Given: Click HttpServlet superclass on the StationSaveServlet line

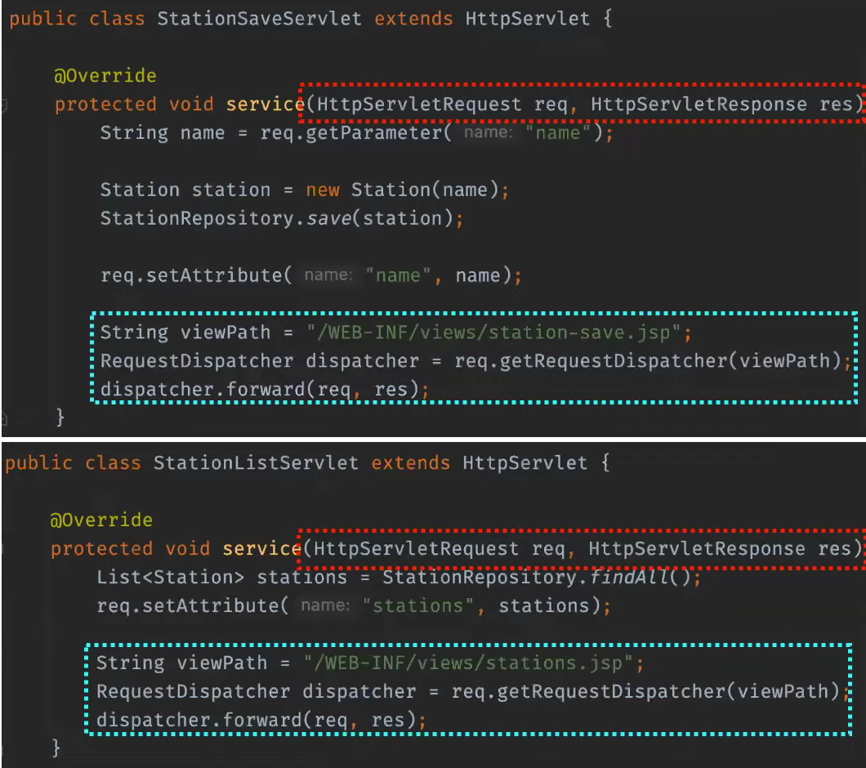Looking at the screenshot, I should (x=528, y=19).
